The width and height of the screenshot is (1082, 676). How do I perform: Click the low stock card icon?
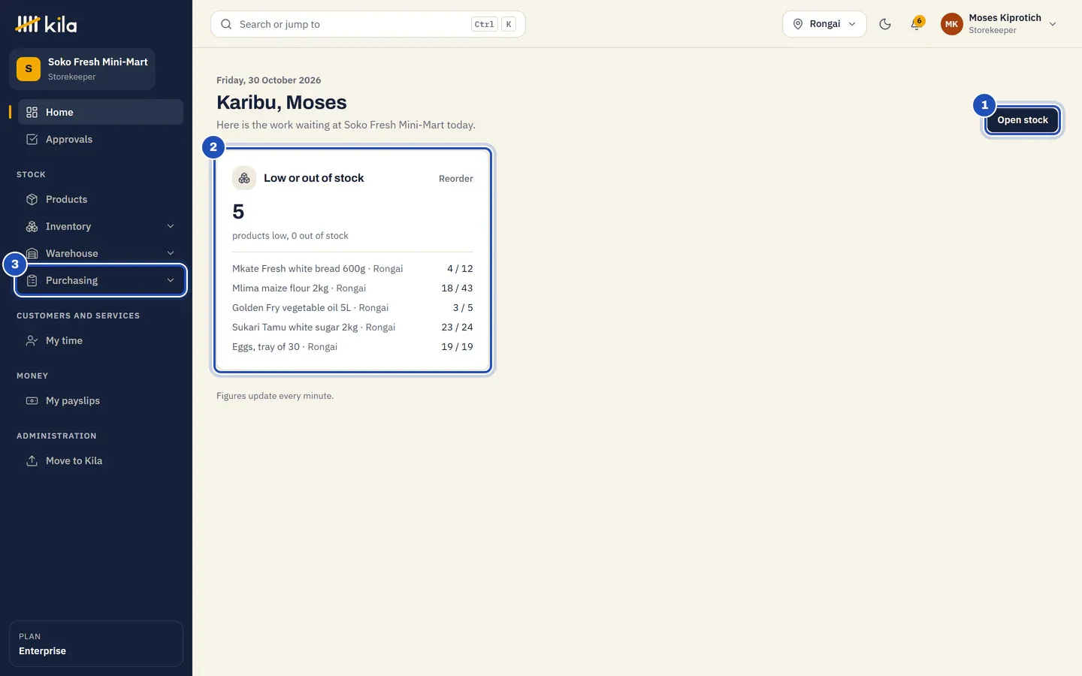[244, 178]
